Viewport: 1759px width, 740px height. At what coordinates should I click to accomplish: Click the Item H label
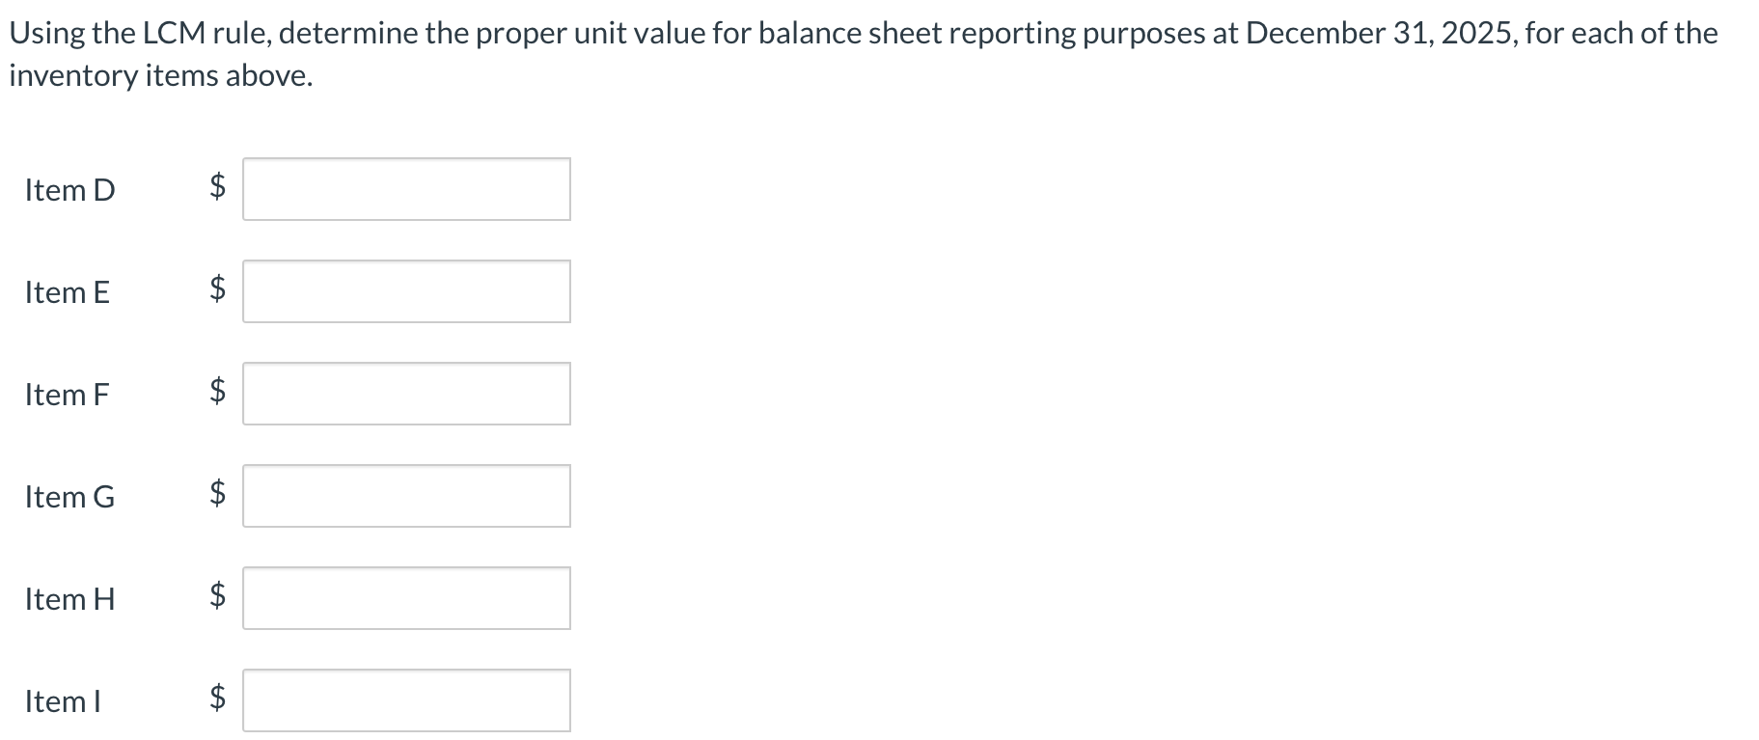click(69, 599)
